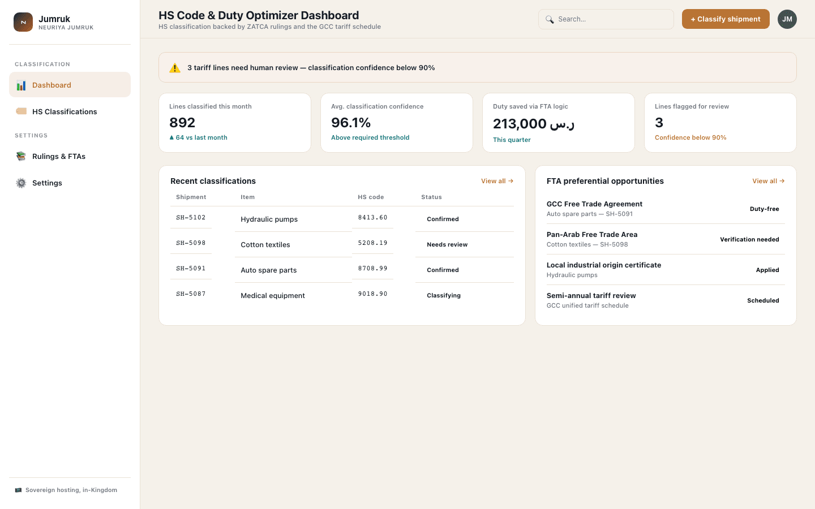Click the Needs review status

(x=447, y=245)
